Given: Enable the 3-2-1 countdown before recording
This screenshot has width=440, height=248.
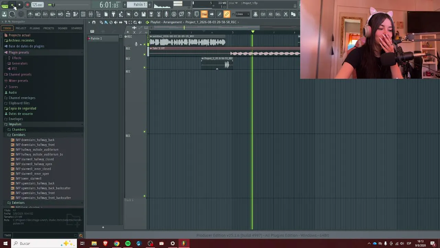Looking at the screenshot, I should 45,14.
